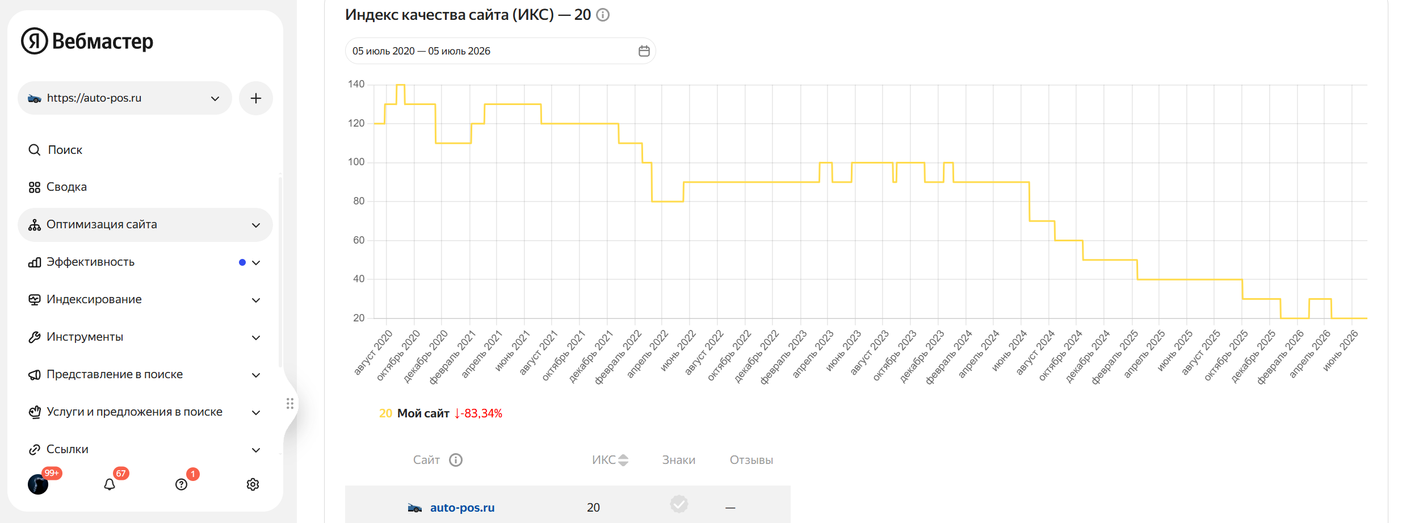This screenshot has height=523, width=1406.
Task: Expand the Индексирование menu section
Action: click(145, 300)
